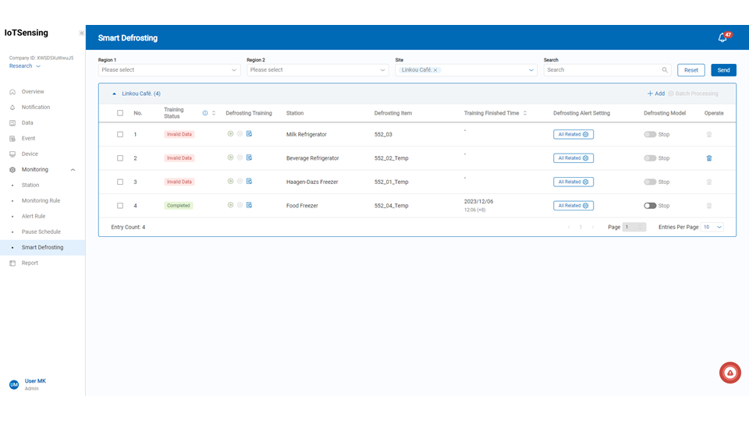Toggle Defrosting Model for Food Freezer

coord(650,206)
